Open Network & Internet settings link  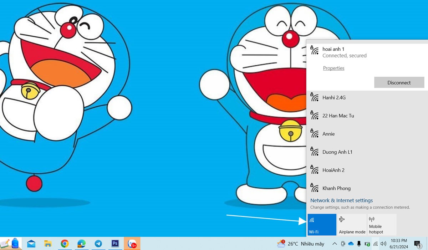point(341,200)
